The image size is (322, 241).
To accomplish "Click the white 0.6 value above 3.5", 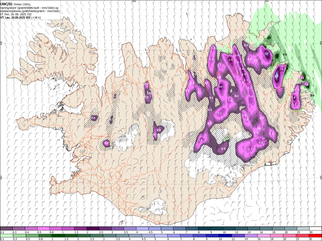I will pyautogui.click(x=219, y=77).
